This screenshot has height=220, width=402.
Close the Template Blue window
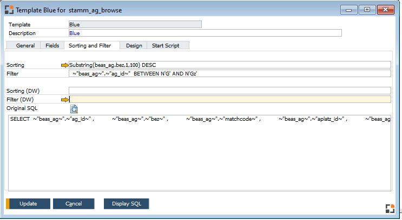click(385, 9)
